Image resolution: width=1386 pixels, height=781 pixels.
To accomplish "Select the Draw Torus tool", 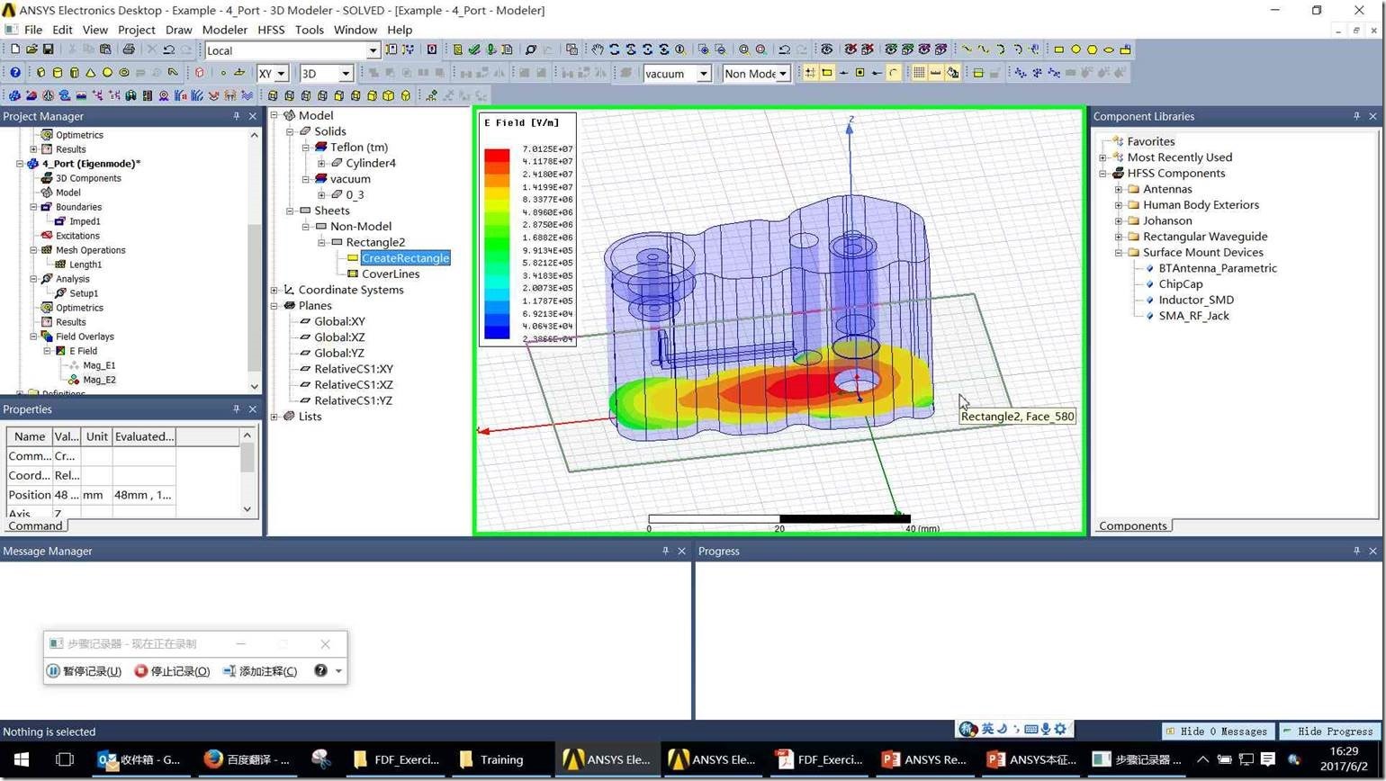I will tap(124, 72).
